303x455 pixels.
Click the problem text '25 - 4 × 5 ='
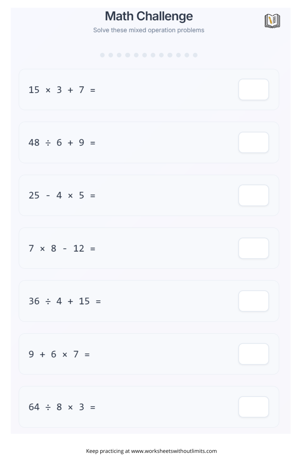click(62, 195)
